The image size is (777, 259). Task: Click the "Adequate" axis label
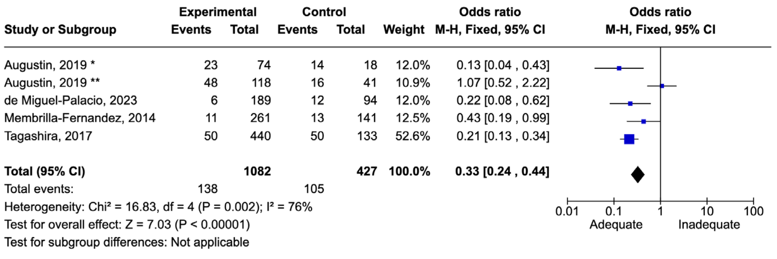[x=616, y=225]
